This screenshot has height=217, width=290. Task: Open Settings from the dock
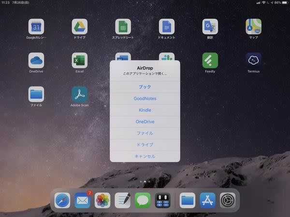click(x=228, y=201)
